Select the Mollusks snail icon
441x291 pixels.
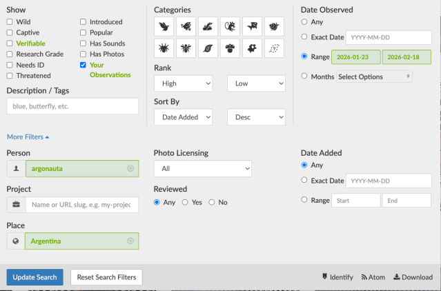[x=274, y=26]
